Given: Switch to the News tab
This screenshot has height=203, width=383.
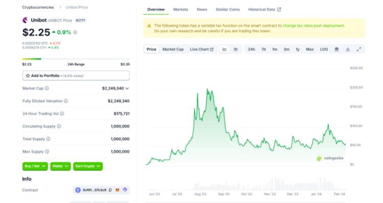Looking at the screenshot, I should coord(202,10).
